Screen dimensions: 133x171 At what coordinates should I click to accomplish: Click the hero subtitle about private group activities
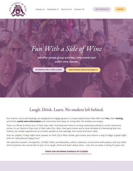66,60
